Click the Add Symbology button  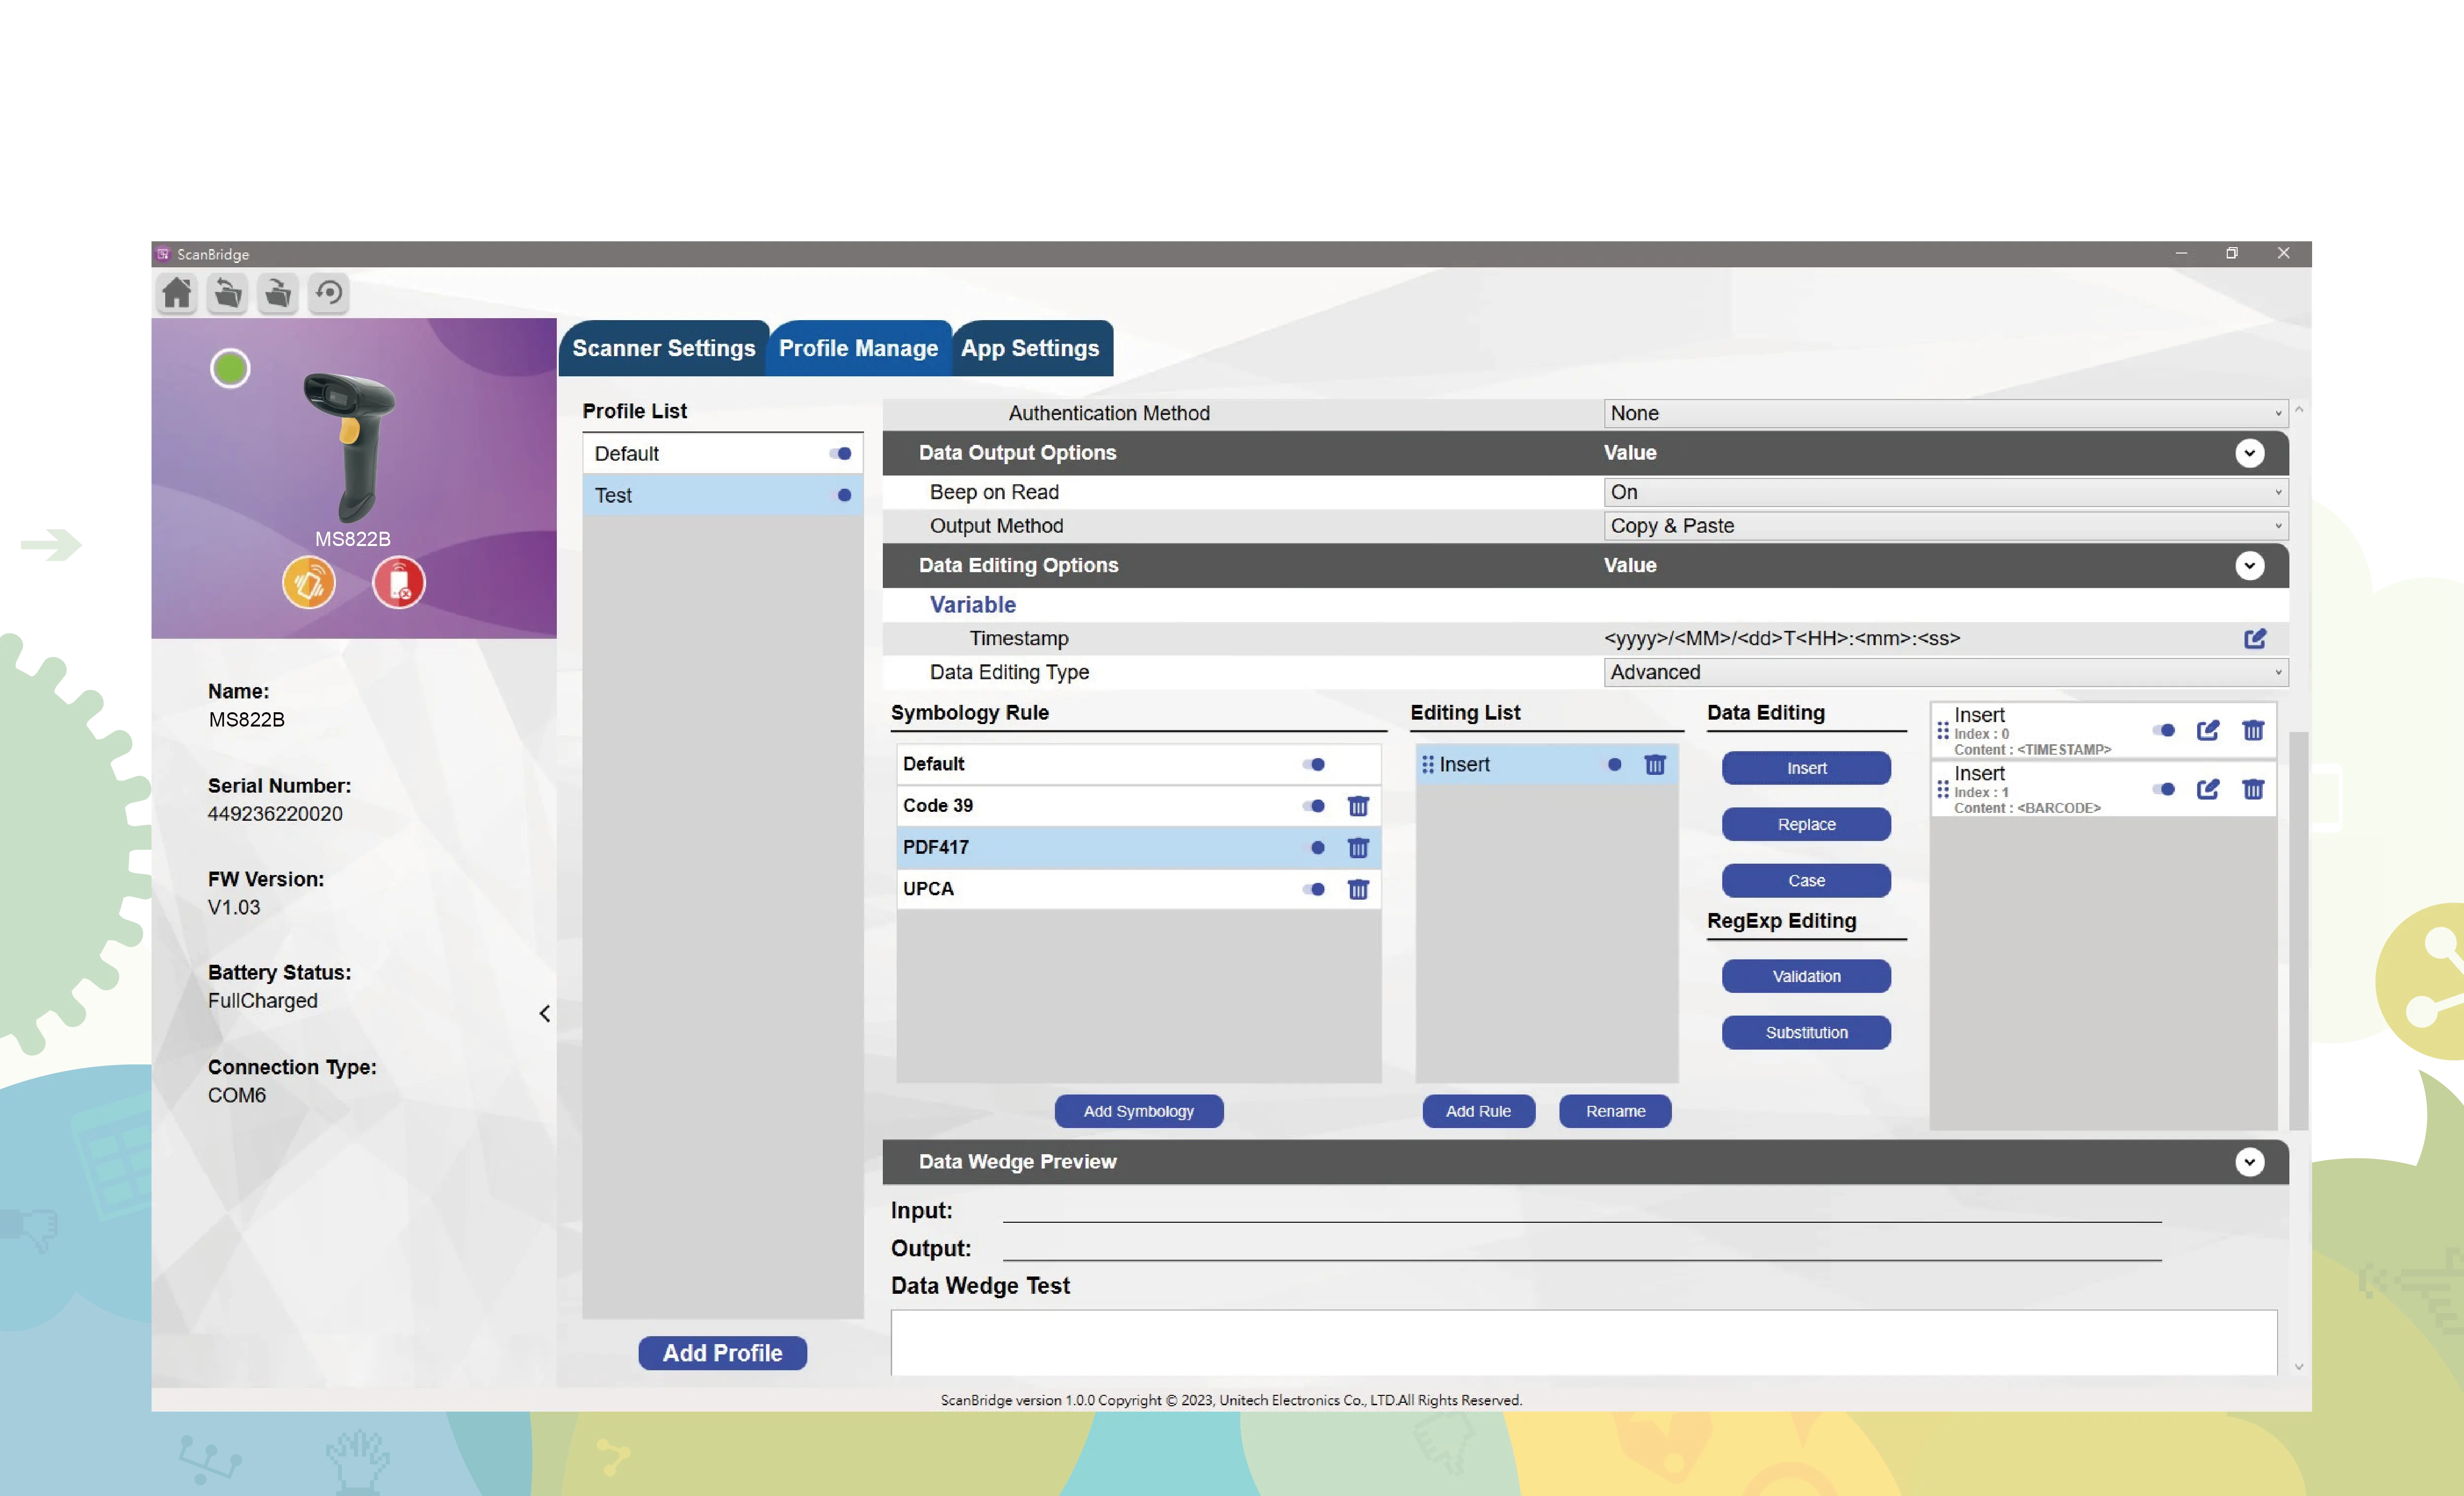(x=1138, y=1111)
